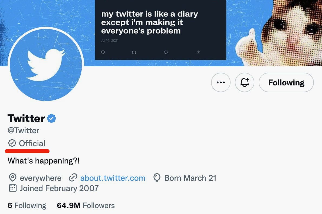Click the blue verified badge next to Twitter
322x214 pixels.
click(51, 118)
